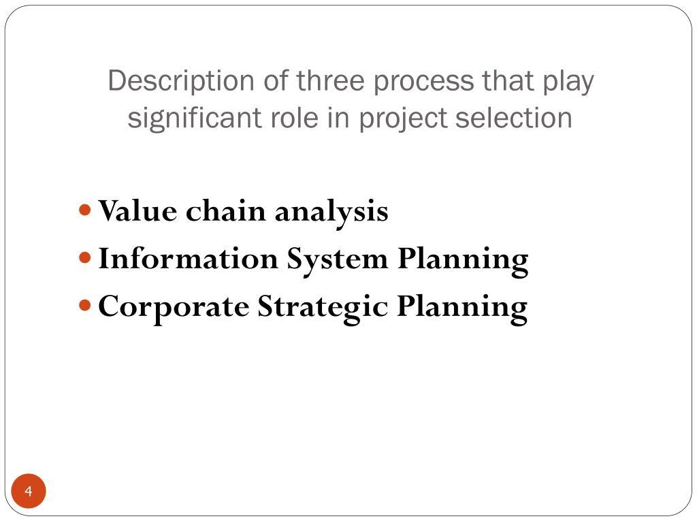Click the orange bullet before Value chain analysis
697x523 pixels.
[85, 210]
